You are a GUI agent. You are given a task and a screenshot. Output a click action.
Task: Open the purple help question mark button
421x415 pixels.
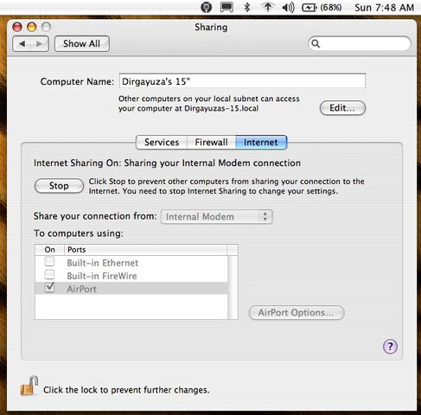pos(390,346)
